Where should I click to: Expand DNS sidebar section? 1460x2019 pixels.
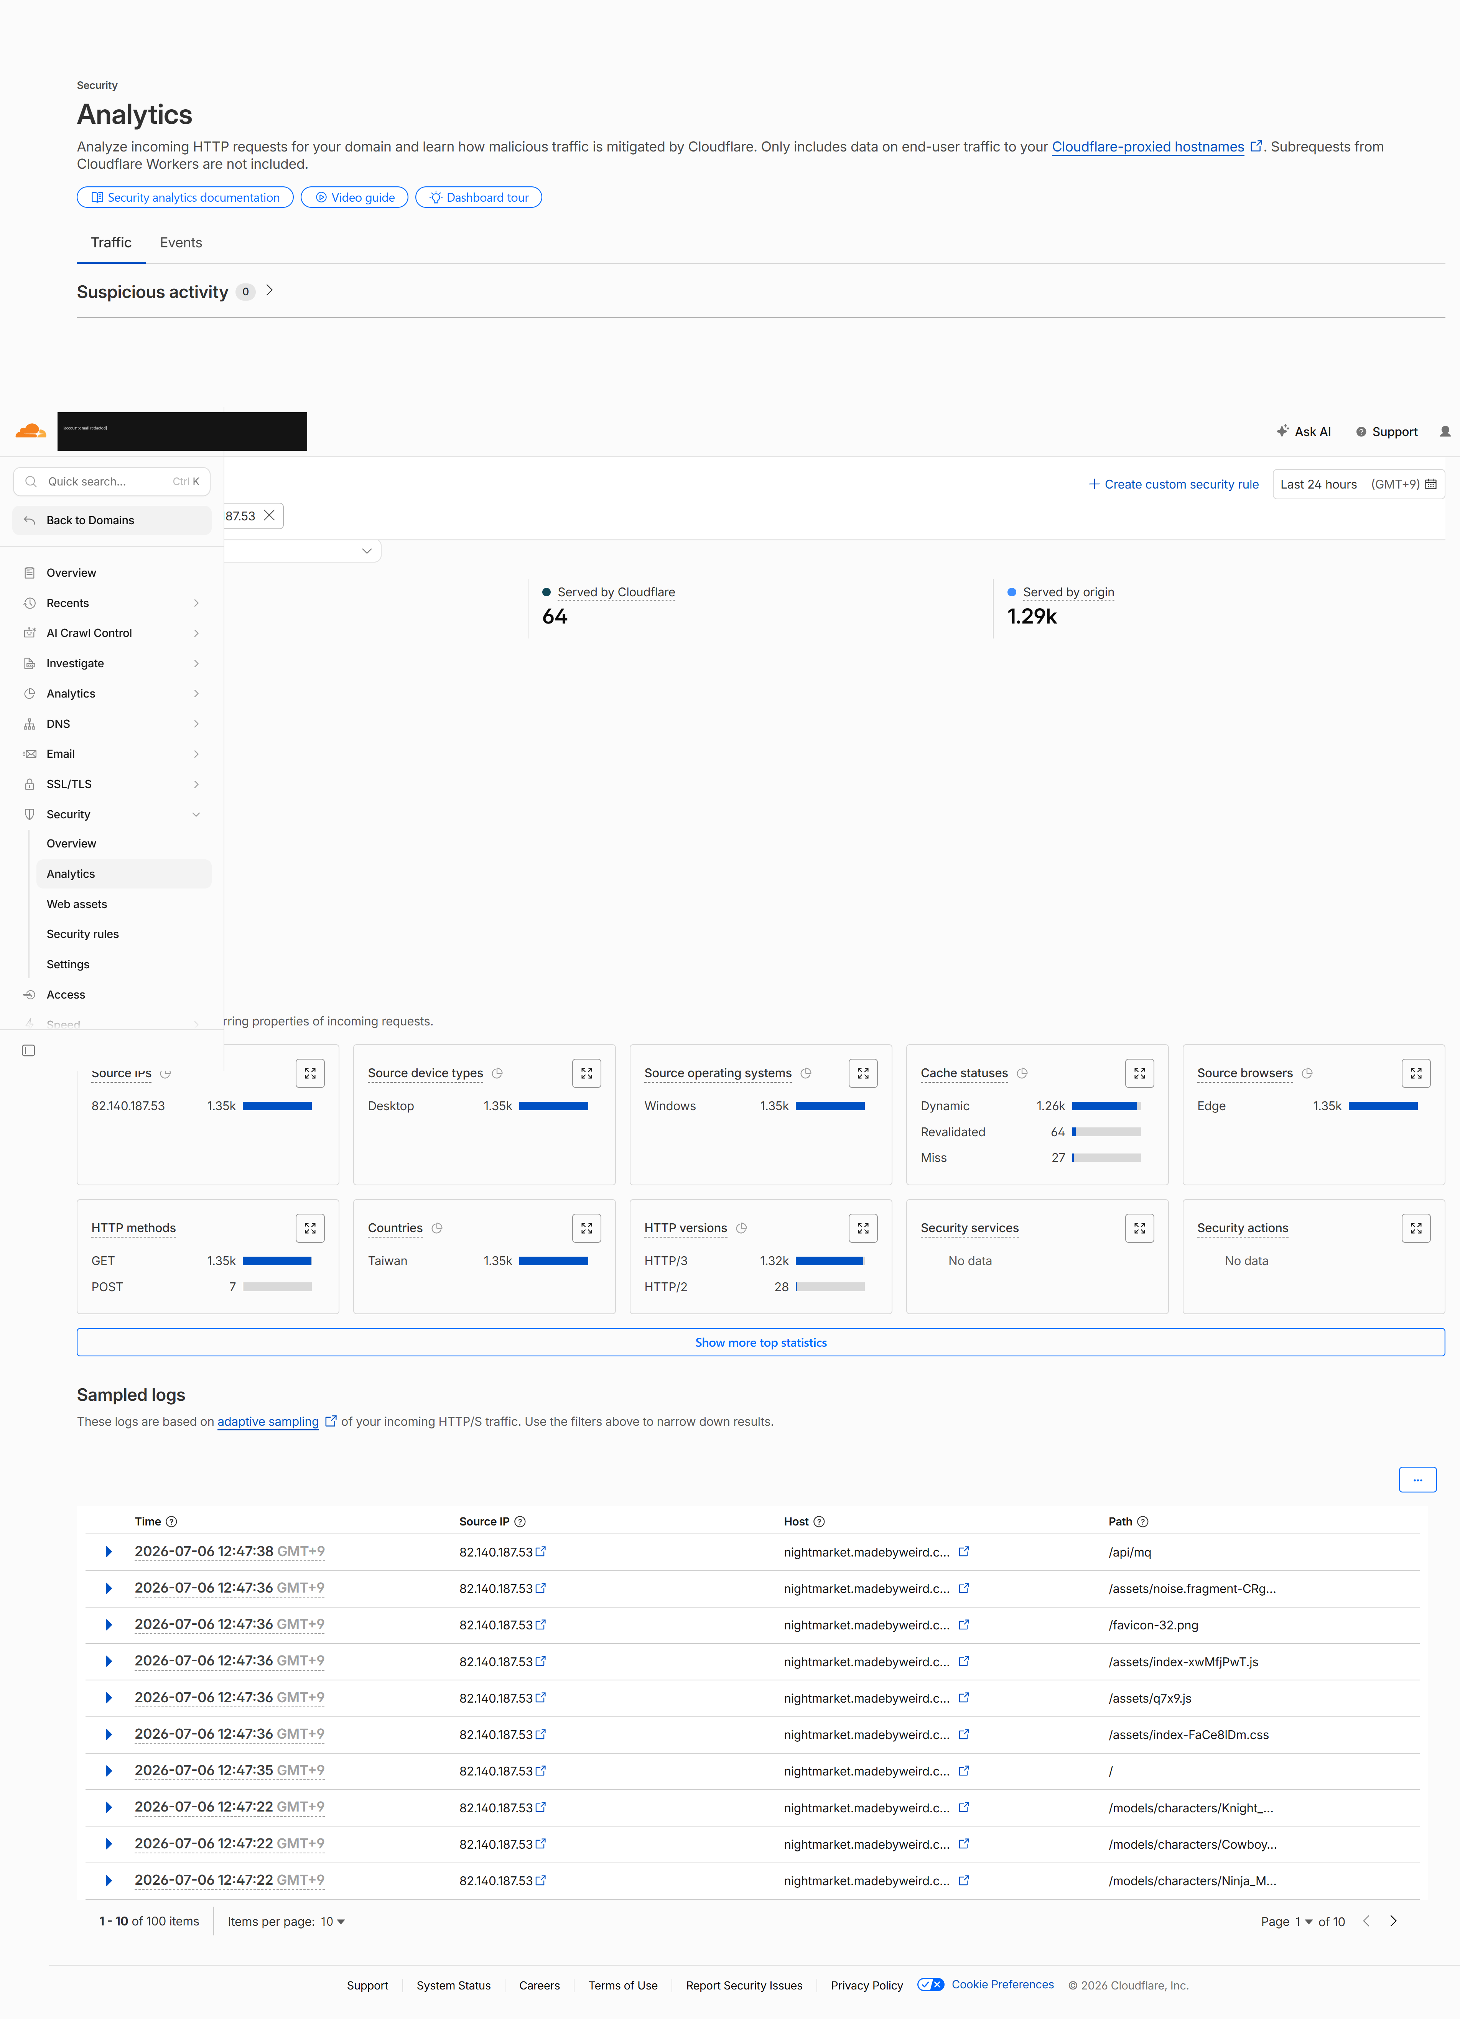[196, 724]
